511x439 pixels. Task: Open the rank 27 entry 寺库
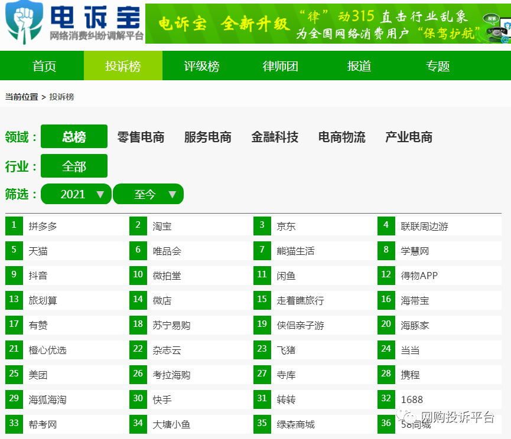[286, 375]
